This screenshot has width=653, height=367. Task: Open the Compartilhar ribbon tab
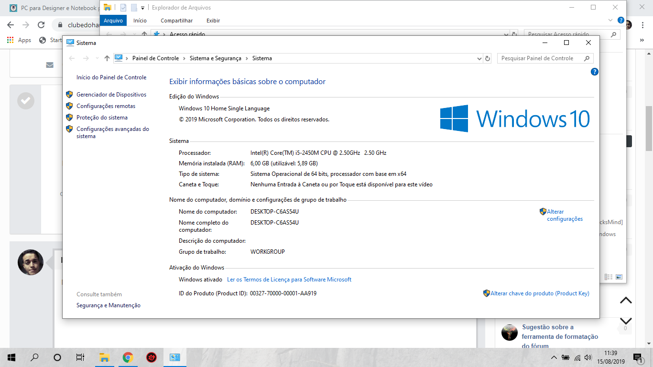tap(176, 21)
